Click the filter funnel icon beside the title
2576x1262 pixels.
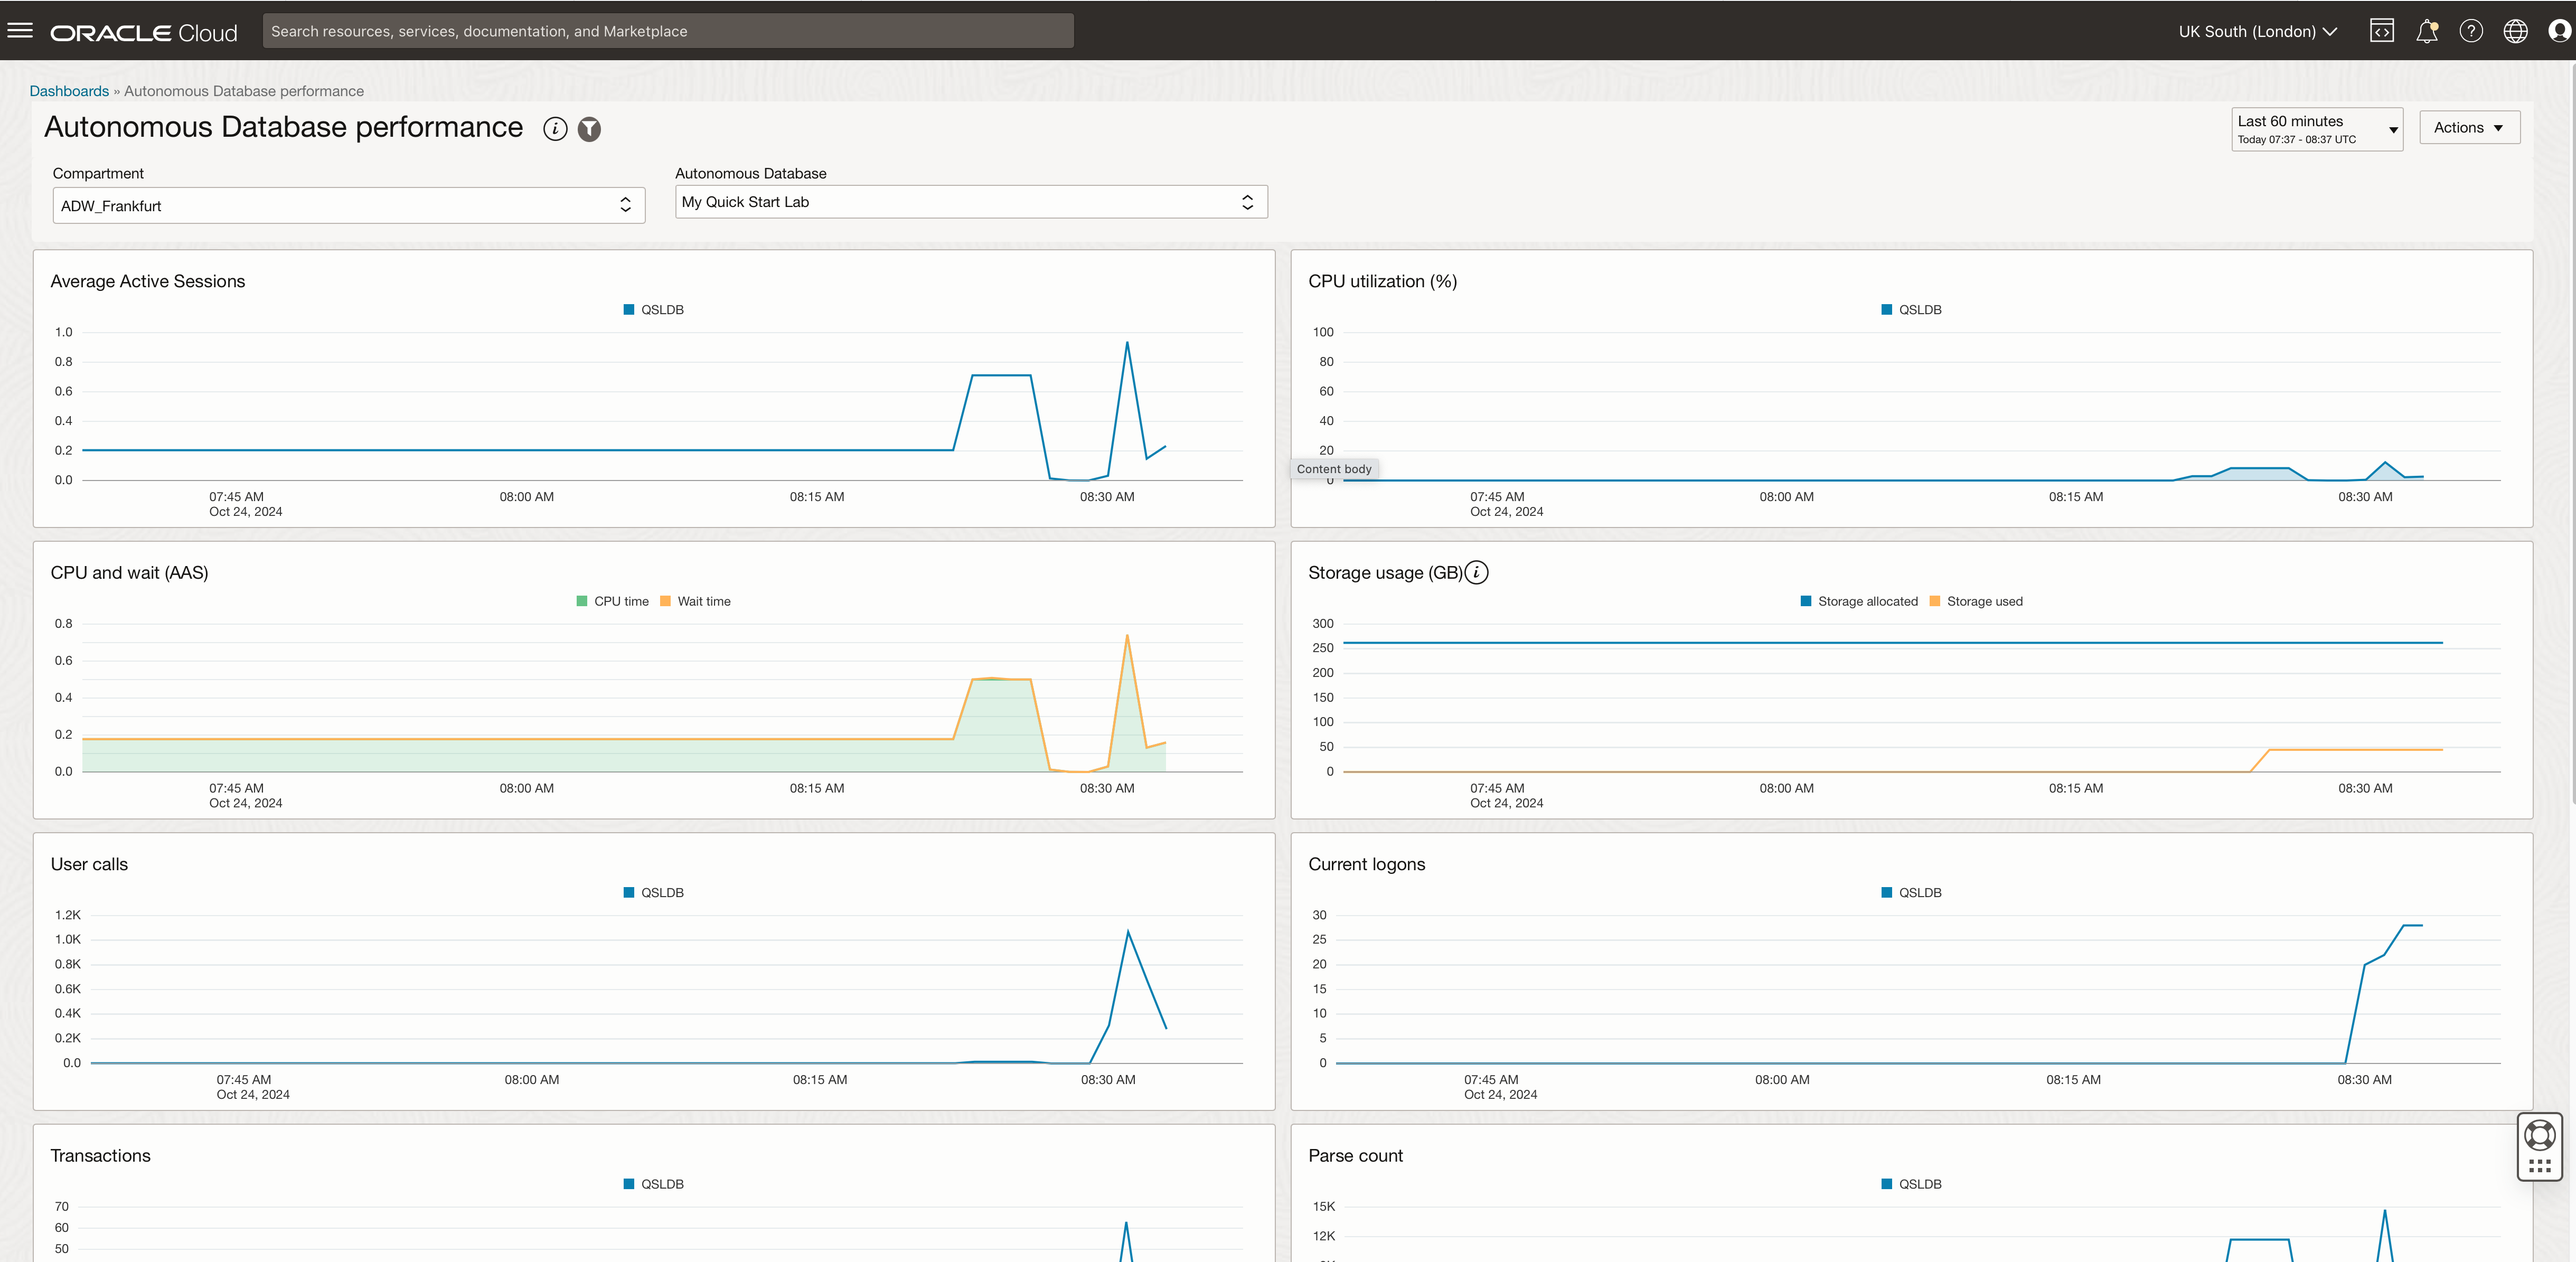[590, 129]
